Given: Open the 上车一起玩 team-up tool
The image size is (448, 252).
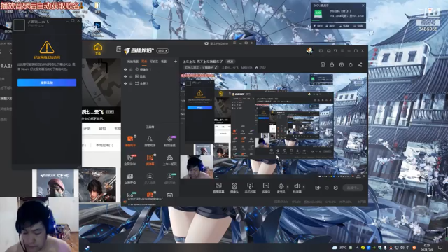Looking at the screenshot, I should pyautogui.click(x=169, y=160).
